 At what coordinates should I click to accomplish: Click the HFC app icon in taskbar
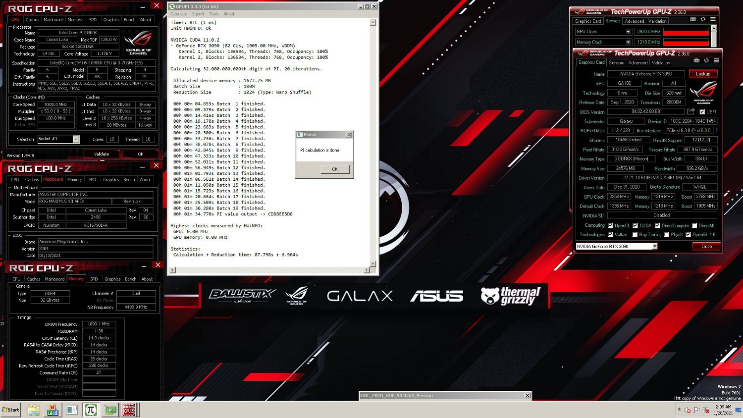(52, 410)
